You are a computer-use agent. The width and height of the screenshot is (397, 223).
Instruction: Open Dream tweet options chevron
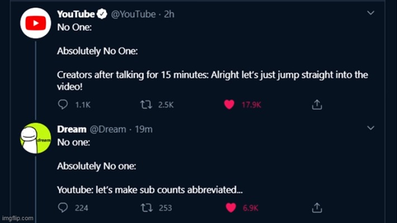tap(370, 128)
